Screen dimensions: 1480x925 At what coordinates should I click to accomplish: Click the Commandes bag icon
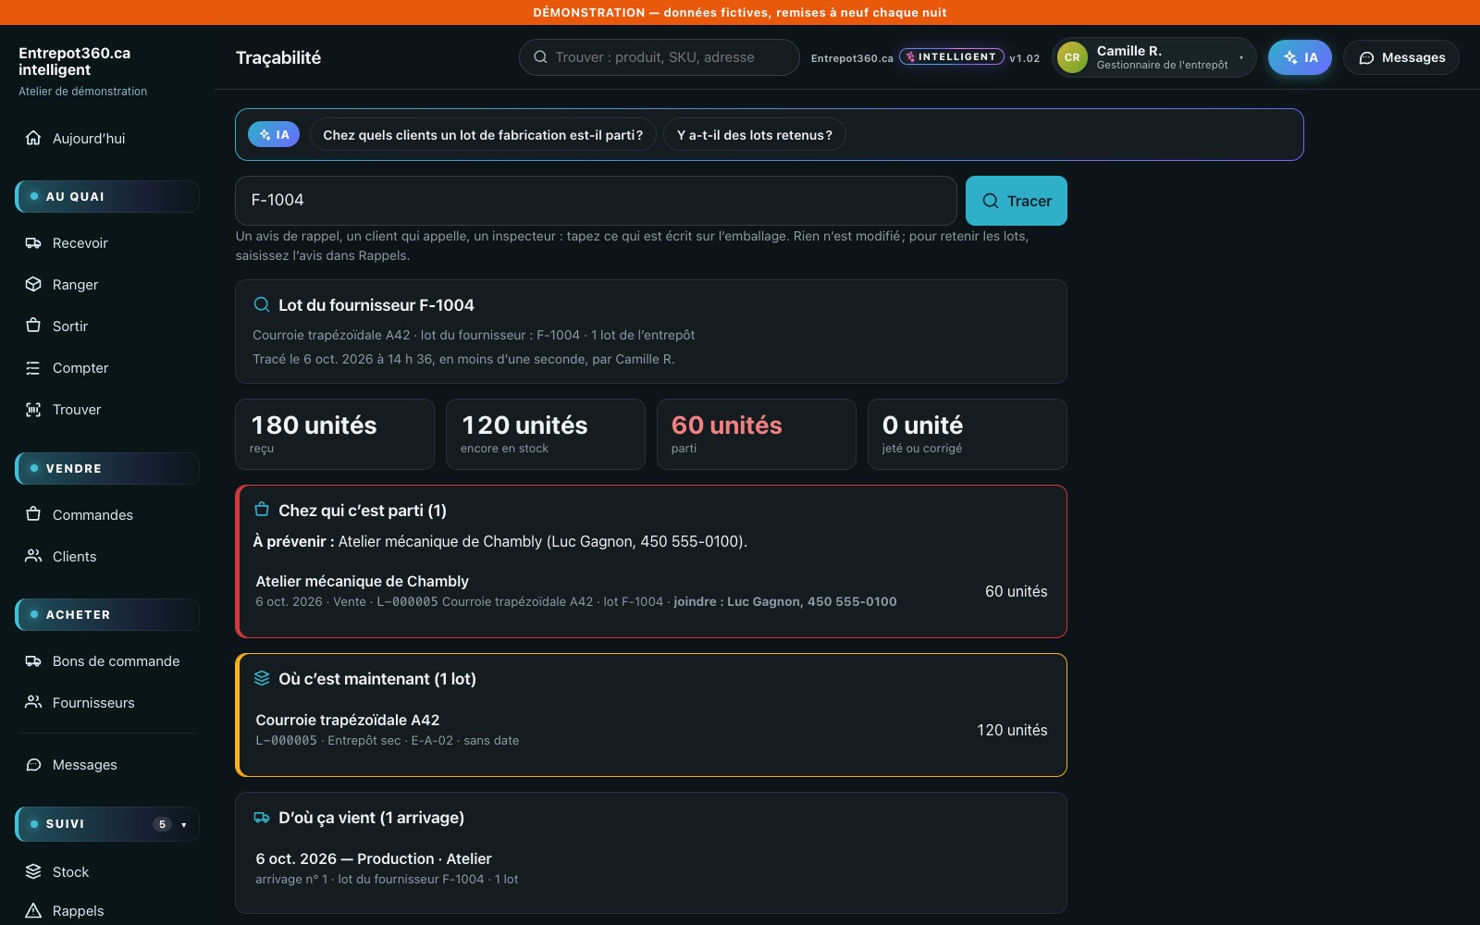(x=33, y=514)
